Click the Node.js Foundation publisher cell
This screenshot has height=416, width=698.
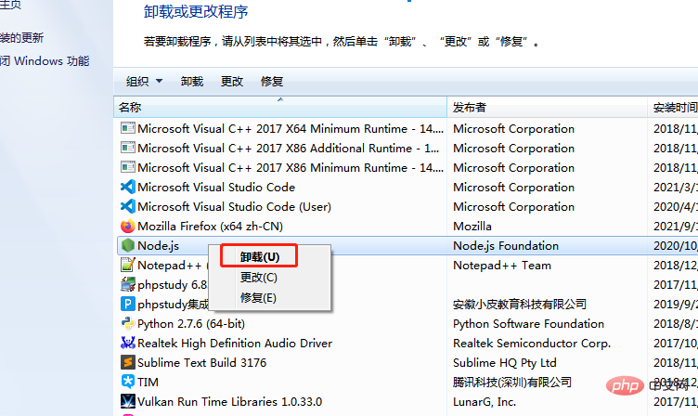pos(506,246)
